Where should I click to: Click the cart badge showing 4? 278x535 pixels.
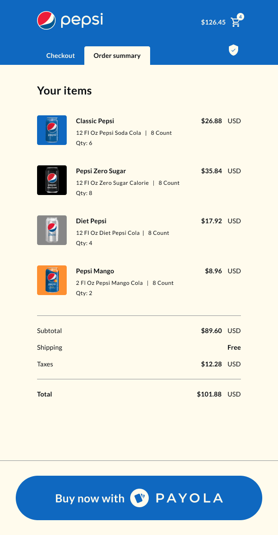click(x=240, y=17)
